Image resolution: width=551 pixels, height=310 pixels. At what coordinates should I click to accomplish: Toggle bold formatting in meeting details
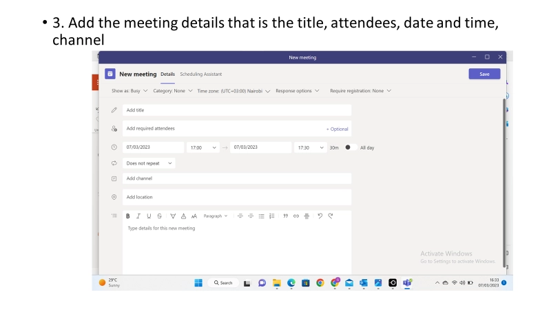click(128, 216)
